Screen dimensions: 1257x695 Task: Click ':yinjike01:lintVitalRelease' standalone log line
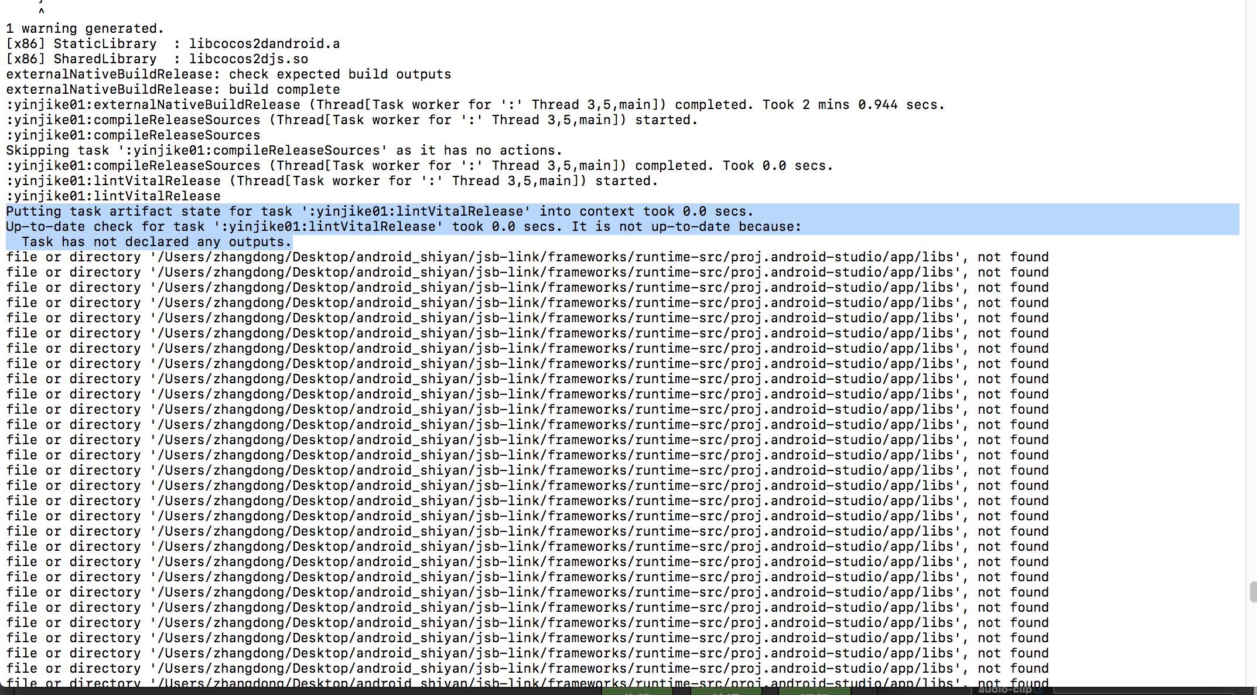[114, 196]
